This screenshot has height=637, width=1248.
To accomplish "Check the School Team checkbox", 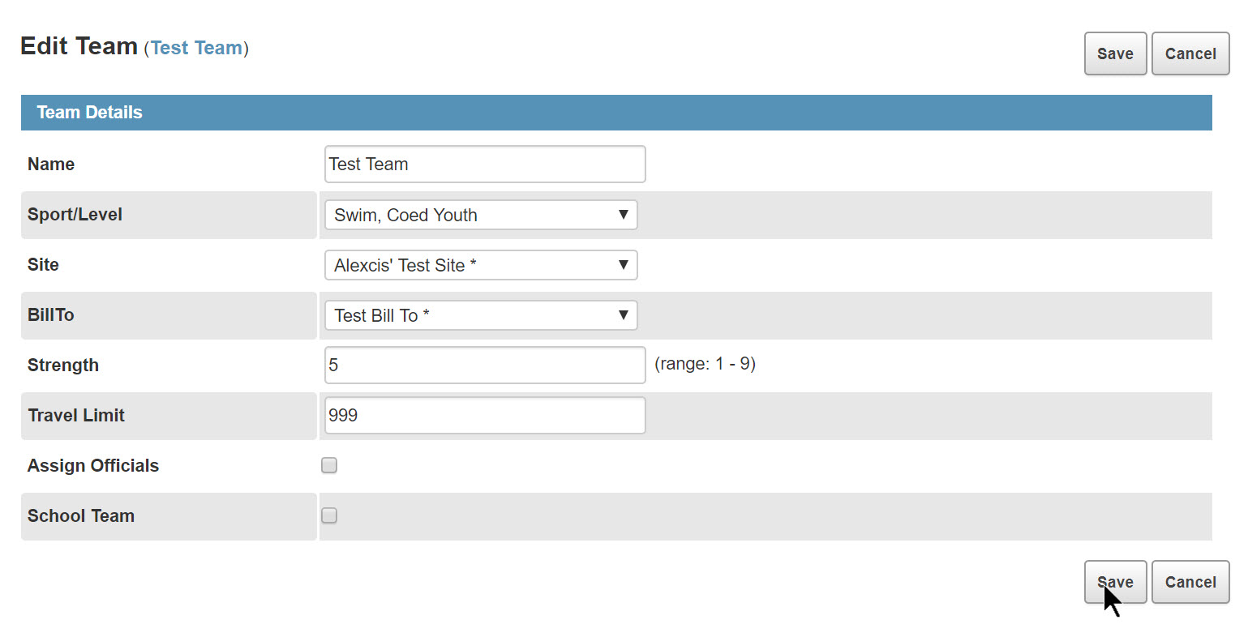I will [329, 515].
